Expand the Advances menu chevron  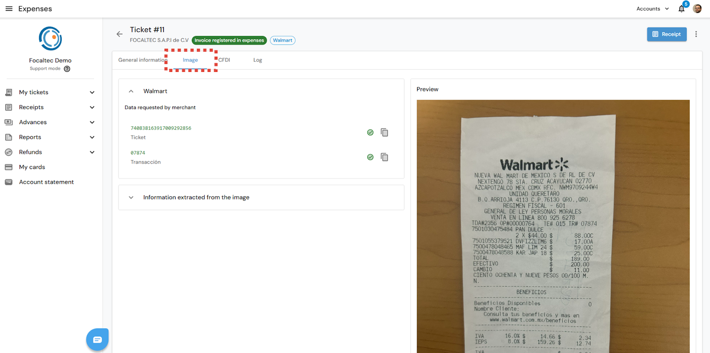coord(92,122)
